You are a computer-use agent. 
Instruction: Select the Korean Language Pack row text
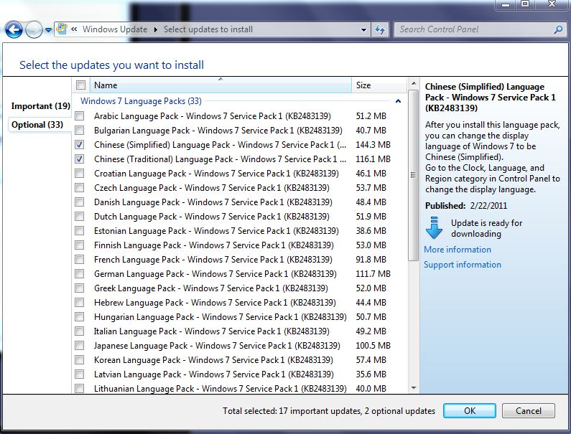pyautogui.click(x=213, y=360)
